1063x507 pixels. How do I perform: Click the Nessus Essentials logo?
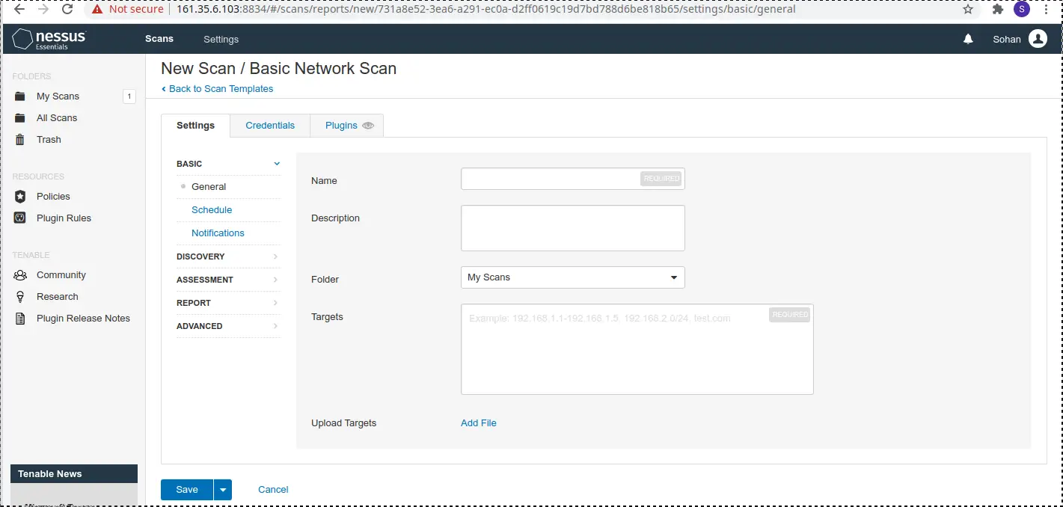[x=49, y=40]
